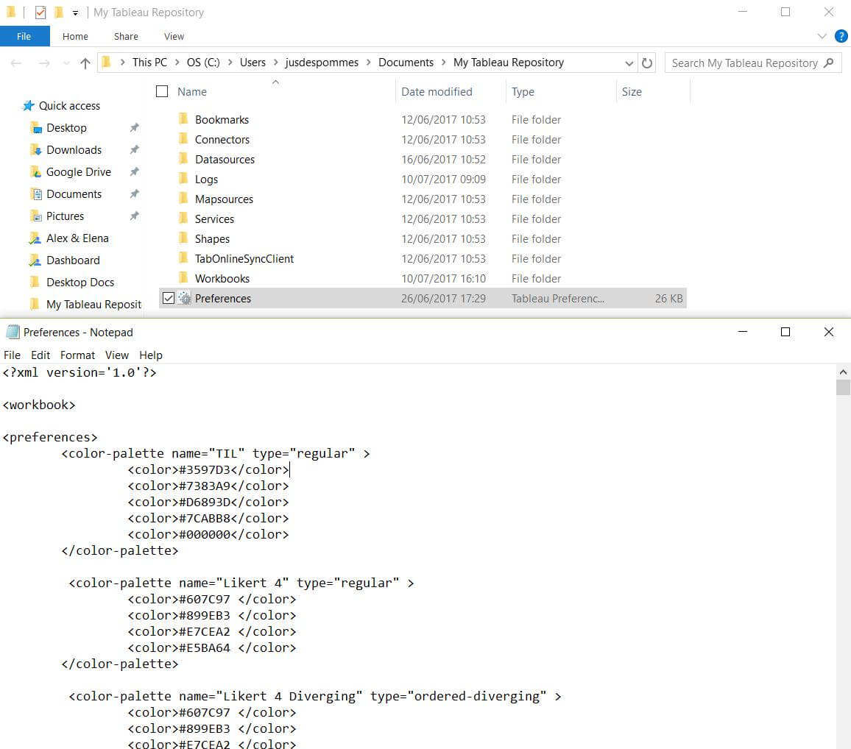Screen dimensions: 851x749
Task: Click the Properties icon in title toolbar
Action: point(40,13)
